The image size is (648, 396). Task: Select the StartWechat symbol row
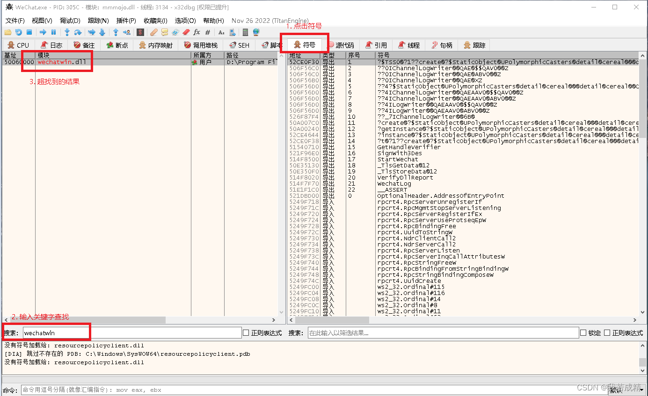point(463,159)
